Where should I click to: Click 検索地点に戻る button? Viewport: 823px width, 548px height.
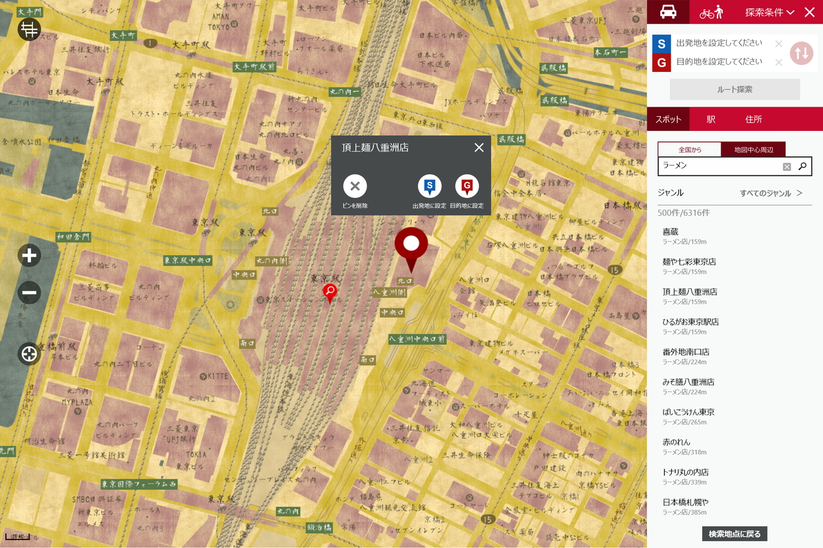pos(735,534)
